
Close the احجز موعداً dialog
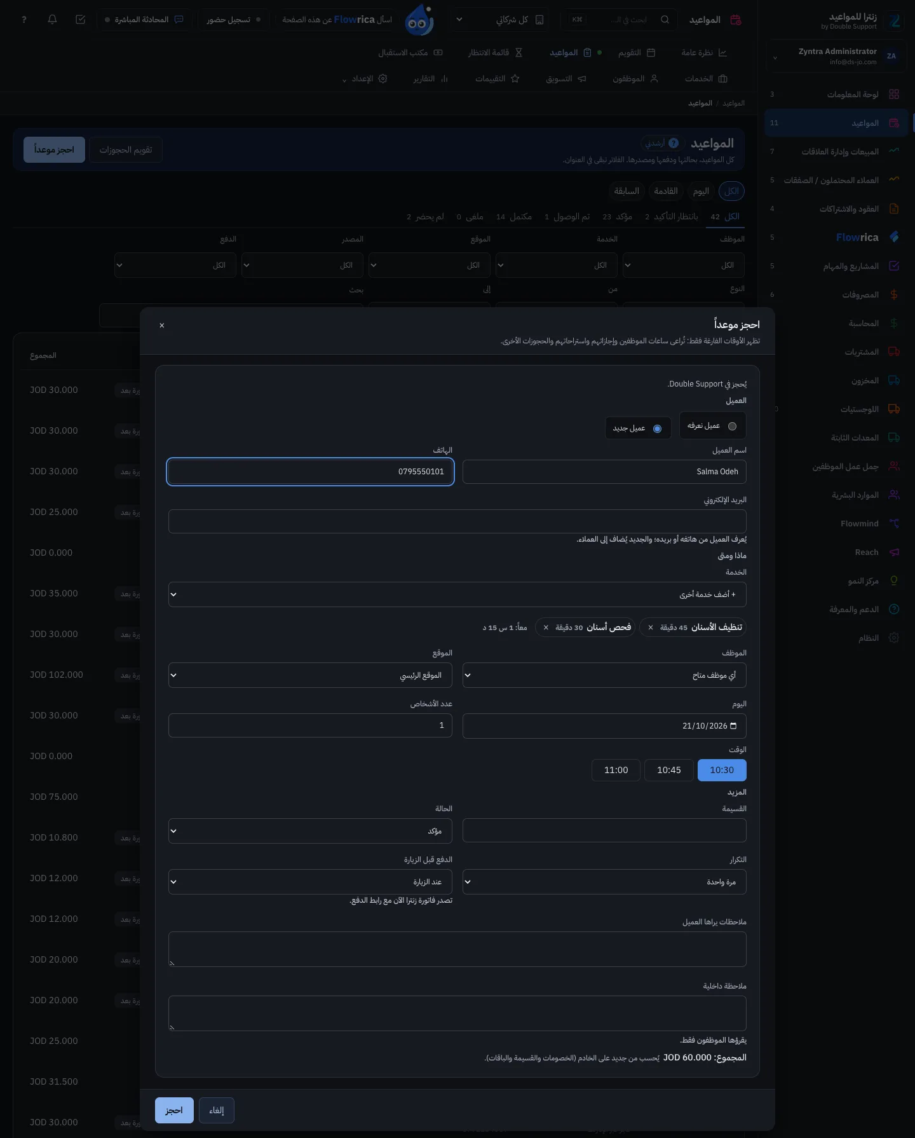click(x=162, y=326)
